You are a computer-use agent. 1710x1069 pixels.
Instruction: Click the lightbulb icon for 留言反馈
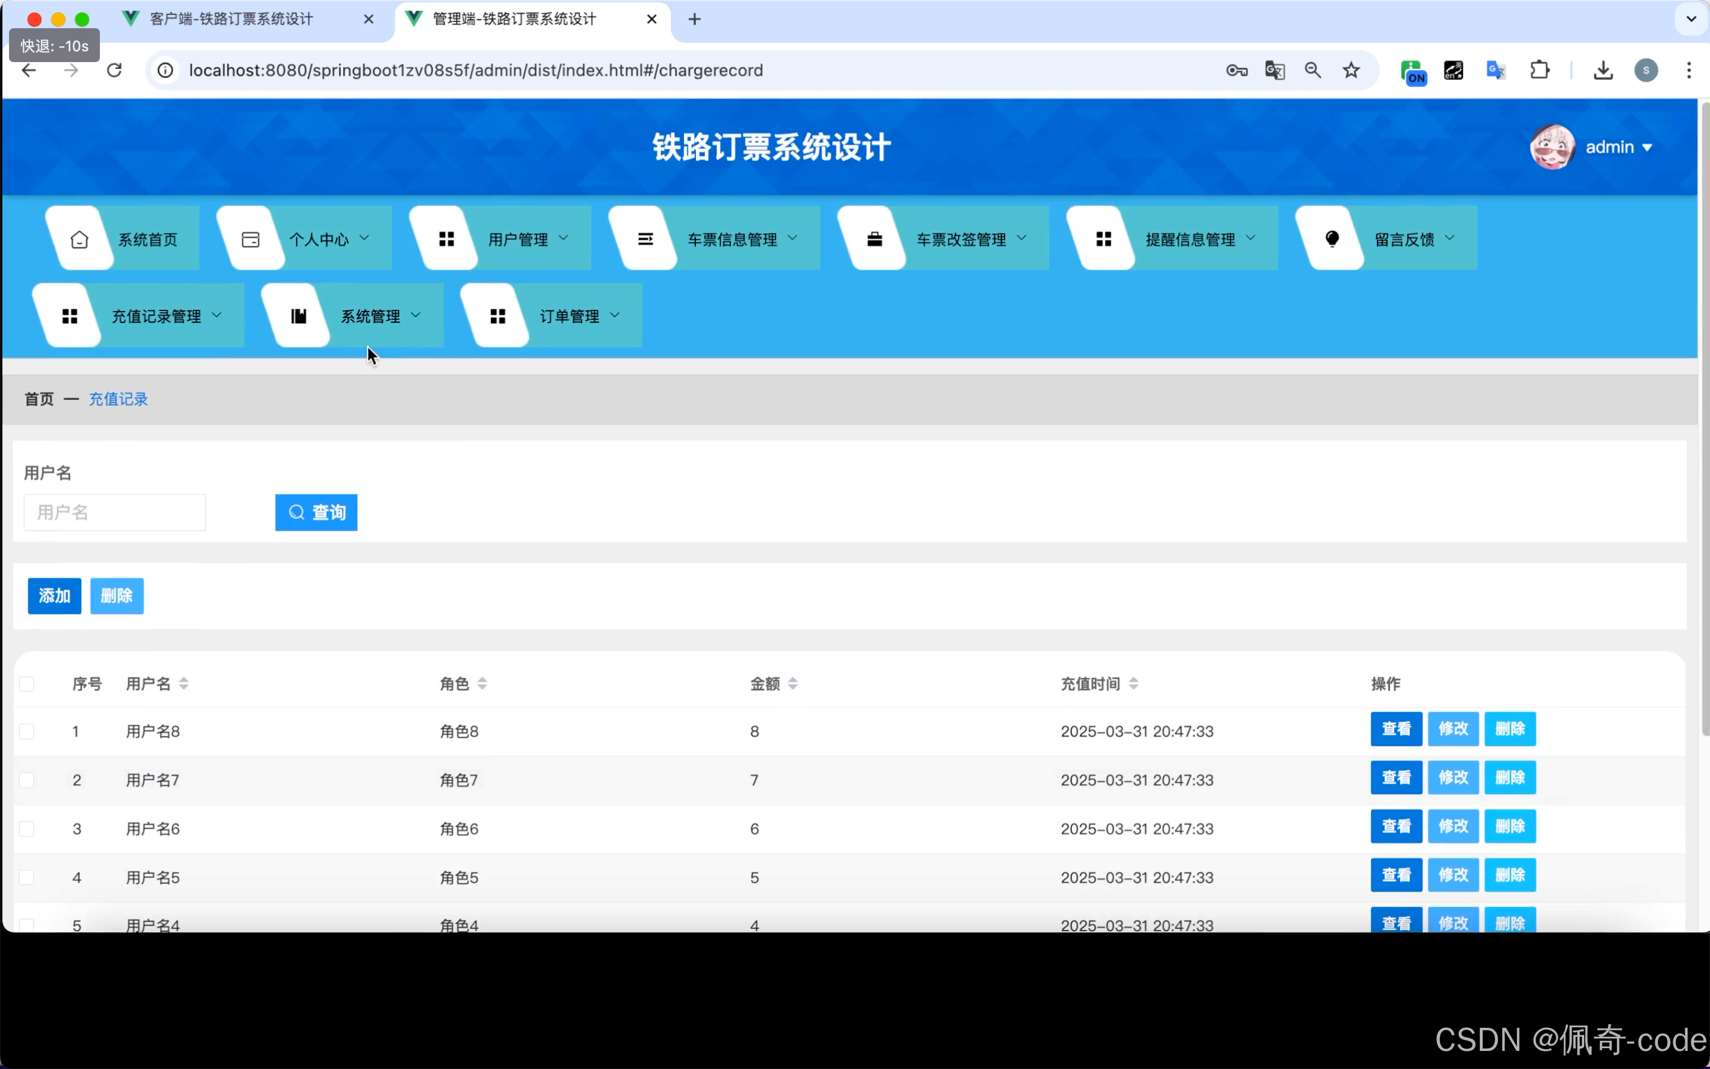coord(1332,240)
